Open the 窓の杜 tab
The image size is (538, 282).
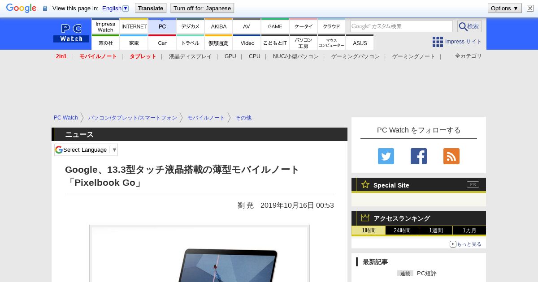[105, 43]
